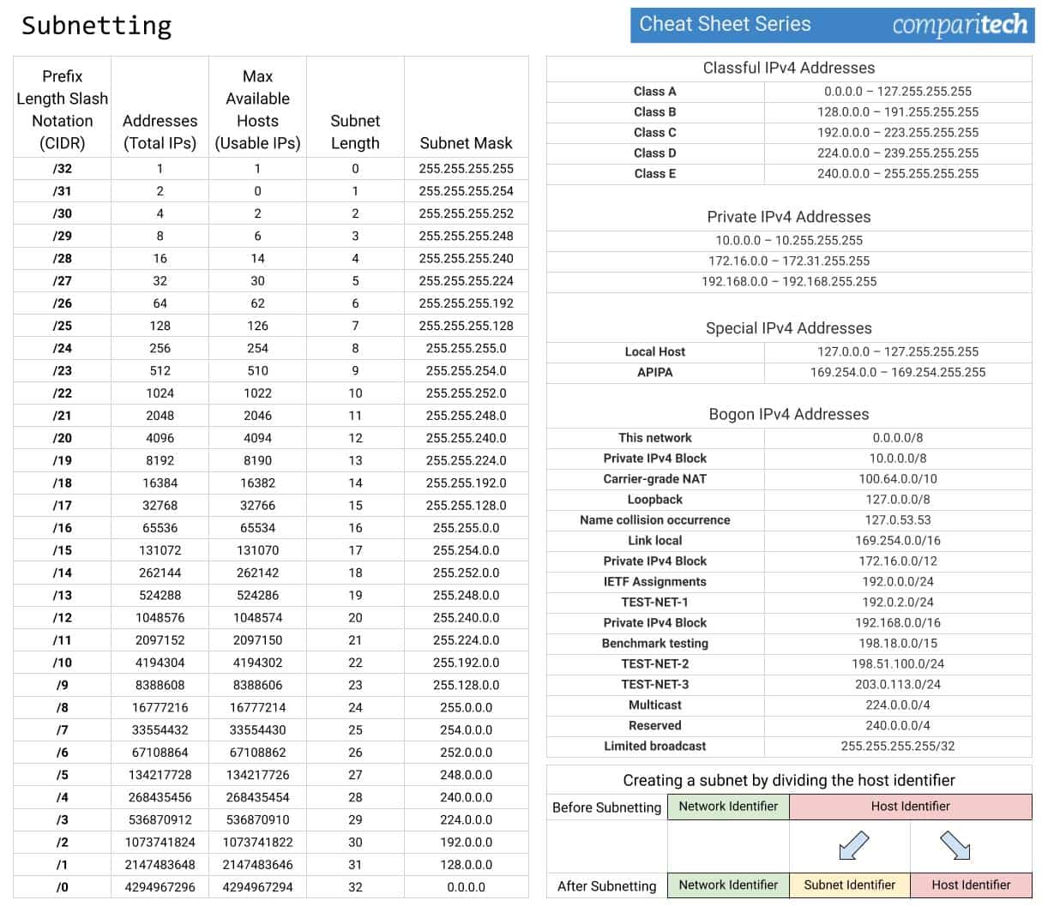Image resolution: width=1042 pixels, height=912 pixels.
Task: Select the APIPA entry under Special IPv4 Addresses
Action: tap(654, 372)
